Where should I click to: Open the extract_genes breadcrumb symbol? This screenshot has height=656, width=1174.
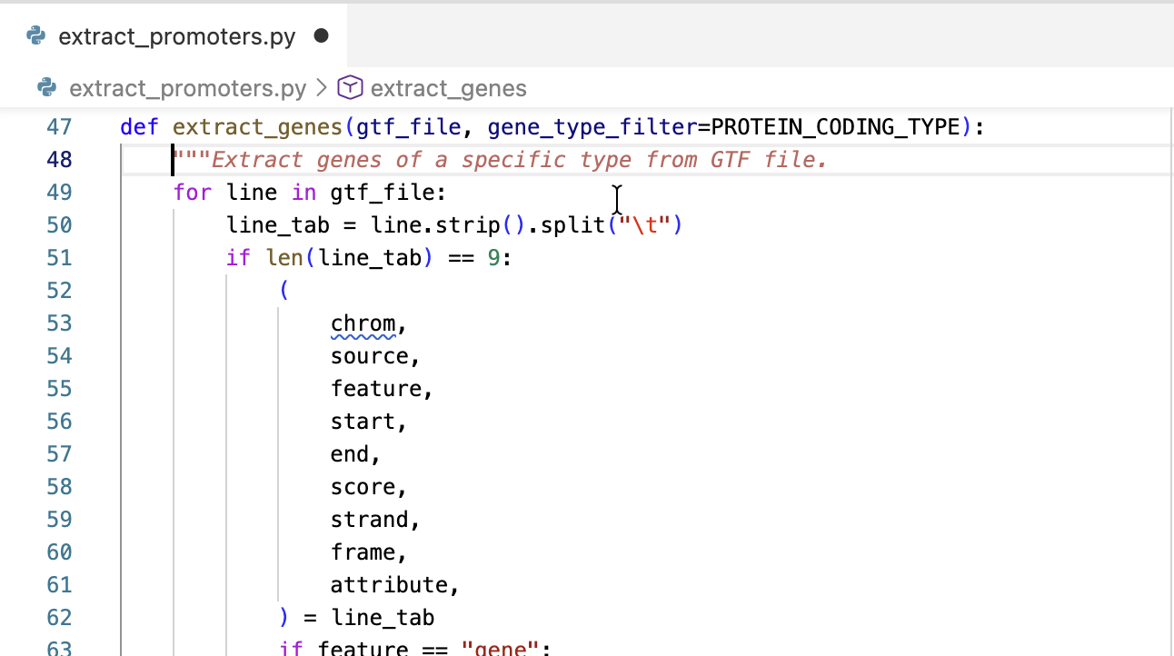(448, 88)
